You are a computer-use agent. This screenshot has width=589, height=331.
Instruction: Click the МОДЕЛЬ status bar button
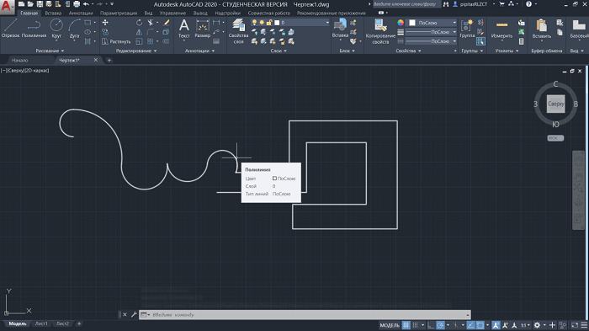(389, 325)
